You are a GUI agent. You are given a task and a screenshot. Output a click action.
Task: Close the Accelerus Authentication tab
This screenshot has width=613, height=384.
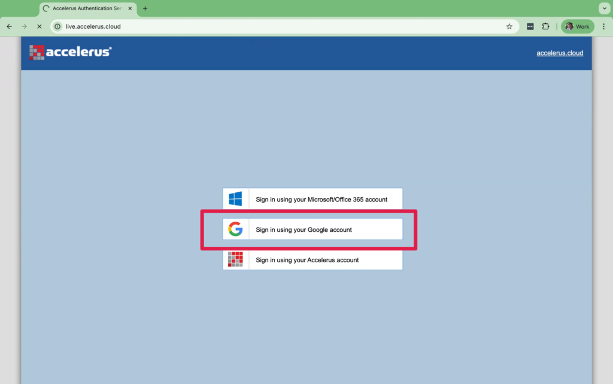coord(130,8)
